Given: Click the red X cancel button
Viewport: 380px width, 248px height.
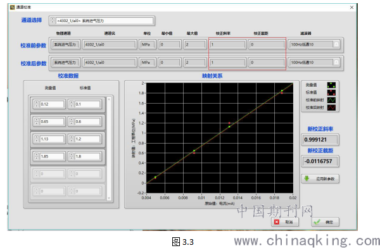Looking at the screenshot, I should [284, 222].
